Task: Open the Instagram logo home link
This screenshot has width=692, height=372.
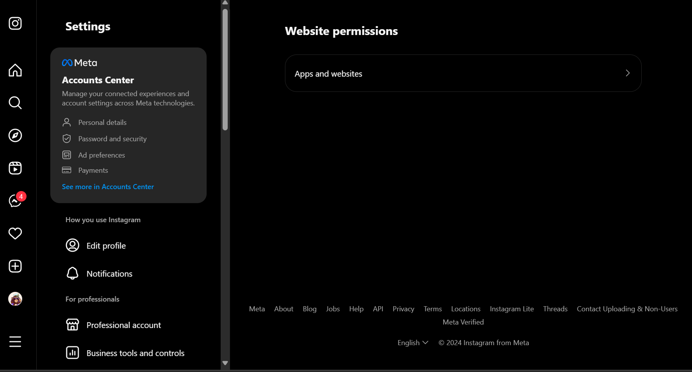Action: coord(15,23)
